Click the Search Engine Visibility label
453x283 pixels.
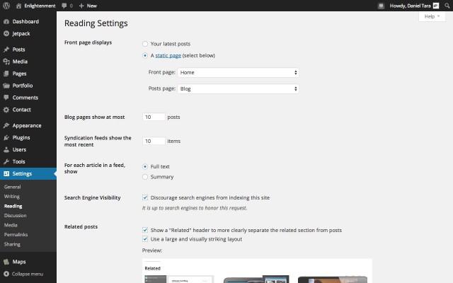[x=93, y=198]
